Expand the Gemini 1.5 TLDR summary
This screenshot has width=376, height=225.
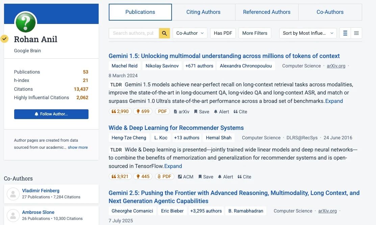(x=334, y=101)
